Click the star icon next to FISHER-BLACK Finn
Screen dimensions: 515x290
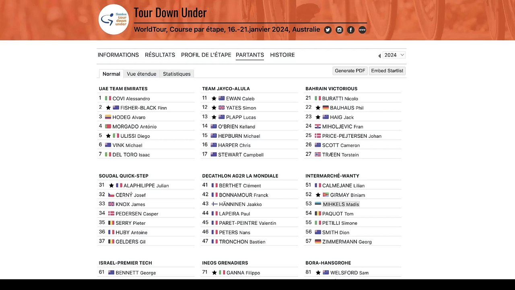tap(108, 108)
